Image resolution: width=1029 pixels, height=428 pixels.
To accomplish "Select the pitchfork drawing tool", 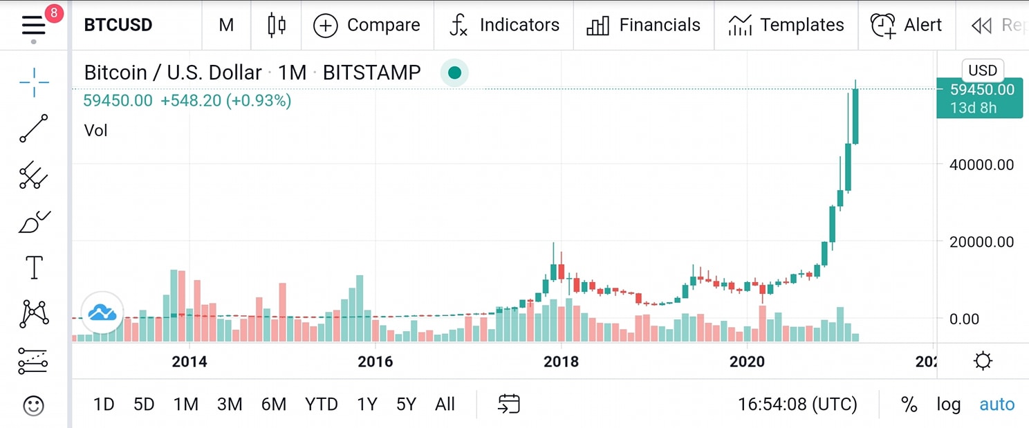I will (34, 176).
